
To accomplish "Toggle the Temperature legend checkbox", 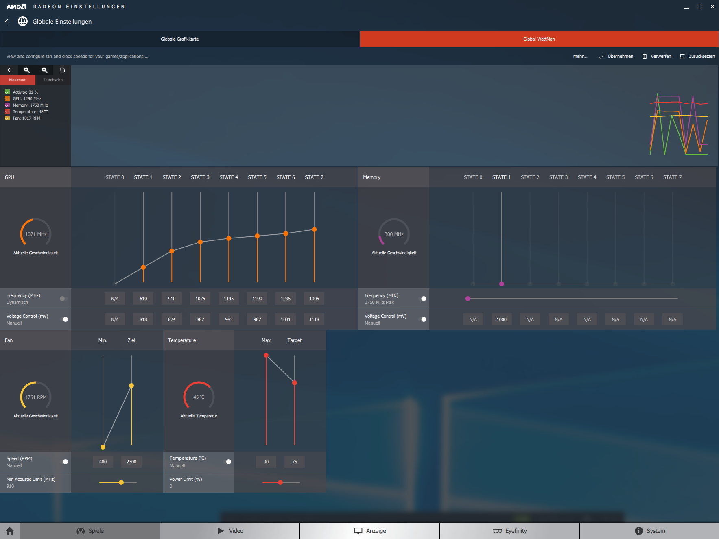I will tap(7, 111).
